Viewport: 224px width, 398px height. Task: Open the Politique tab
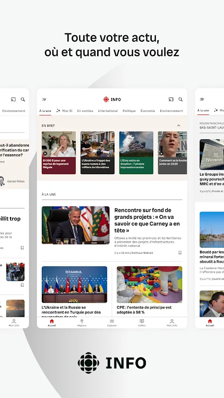[129, 111]
